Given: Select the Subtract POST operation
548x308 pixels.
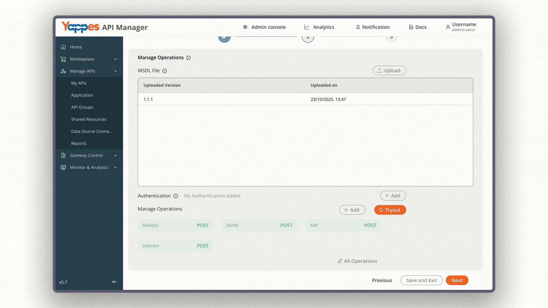Looking at the screenshot, I should point(176,246).
